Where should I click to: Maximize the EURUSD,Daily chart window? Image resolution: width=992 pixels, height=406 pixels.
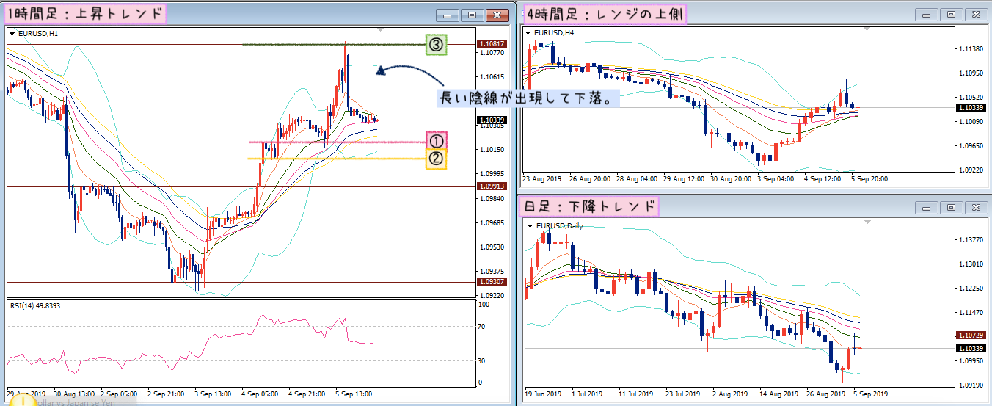(951, 208)
